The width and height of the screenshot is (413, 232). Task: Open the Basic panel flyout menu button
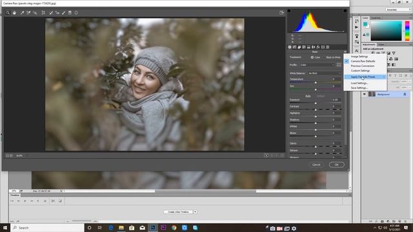pos(345,52)
